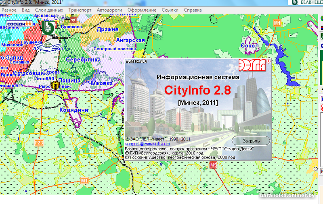Open the support@esmasoft.com email link

click(x=147, y=144)
